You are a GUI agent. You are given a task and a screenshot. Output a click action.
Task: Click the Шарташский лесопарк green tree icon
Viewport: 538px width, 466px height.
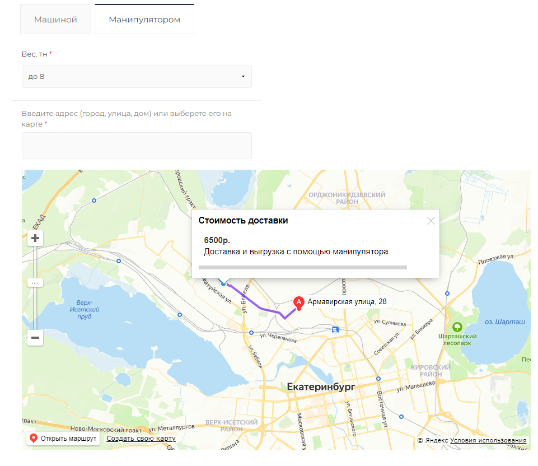tap(457, 327)
